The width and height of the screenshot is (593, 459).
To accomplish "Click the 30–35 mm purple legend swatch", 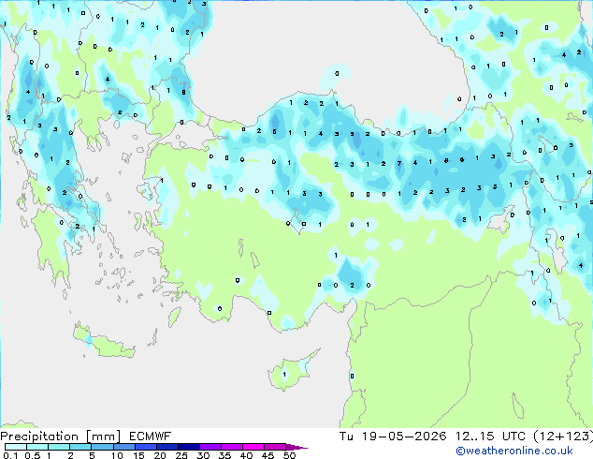I will point(210,447).
